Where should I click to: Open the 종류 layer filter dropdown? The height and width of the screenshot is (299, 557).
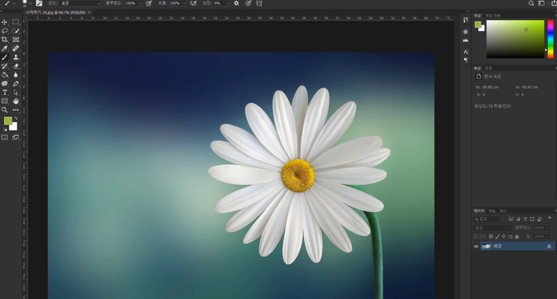tap(487, 219)
